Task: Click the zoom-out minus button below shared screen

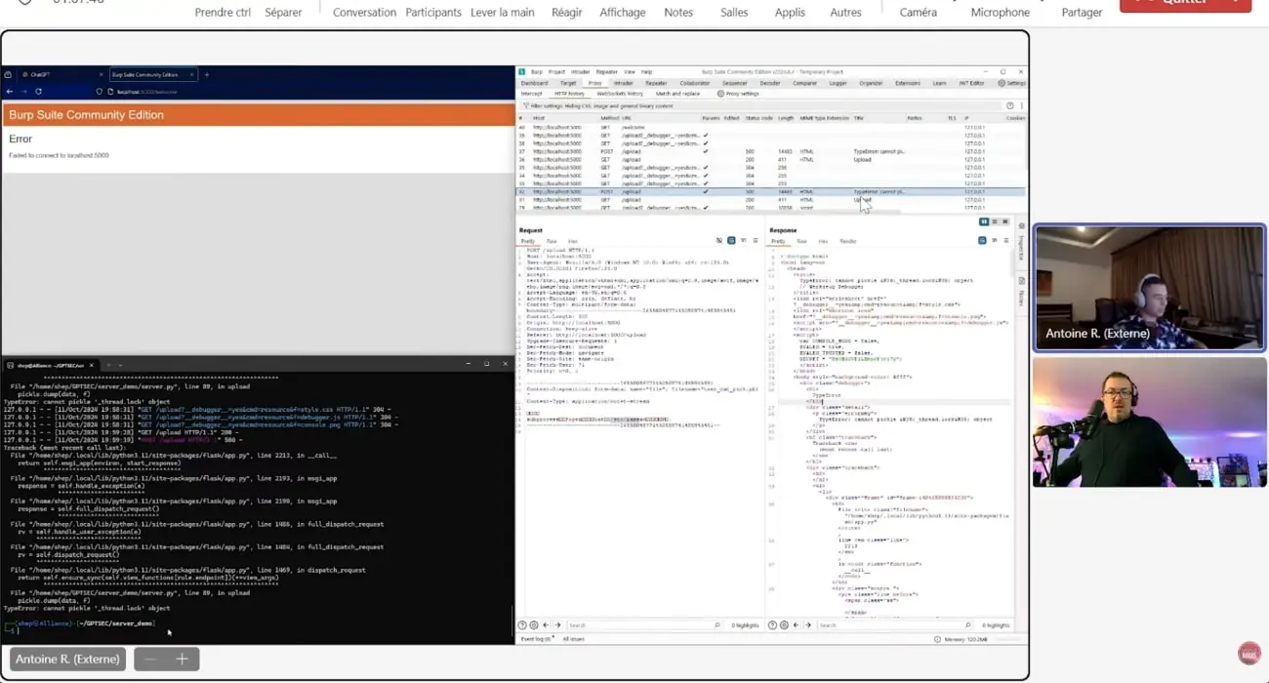Action: (150, 659)
